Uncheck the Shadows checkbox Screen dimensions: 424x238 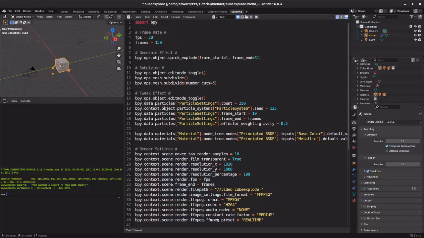click(x=368, y=171)
